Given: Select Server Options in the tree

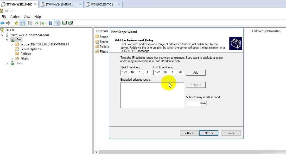Looking at the screenshot, I should point(30,49).
